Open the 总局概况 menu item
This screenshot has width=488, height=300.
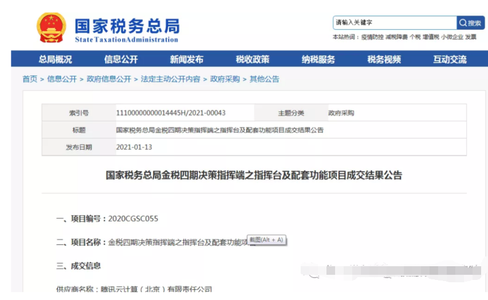pyautogui.click(x=56, y=60)
